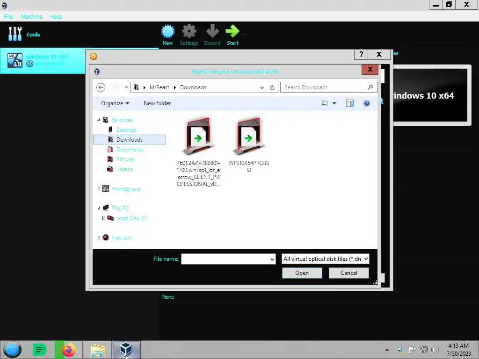Image resolution: width=479 pixels, height=359 pixels.
Task: Click the This PC label in tree
Action: pyautogui.click(x=120, y=208)
